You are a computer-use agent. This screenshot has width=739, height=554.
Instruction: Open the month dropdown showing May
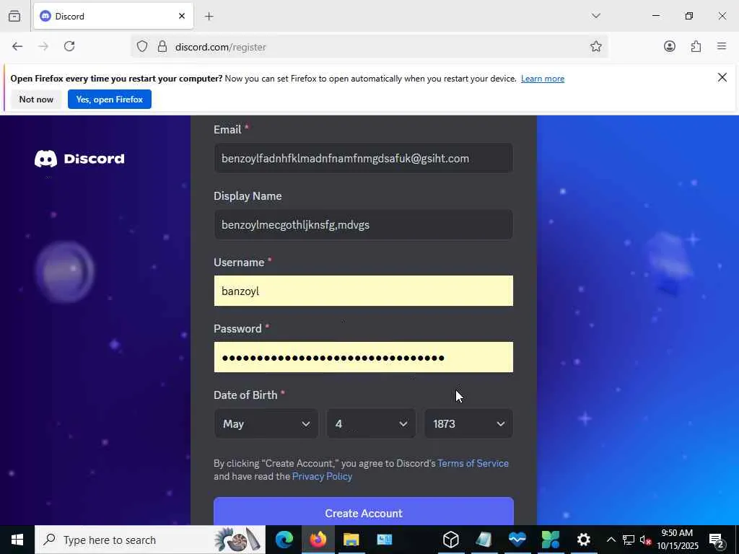coord(266,423)
